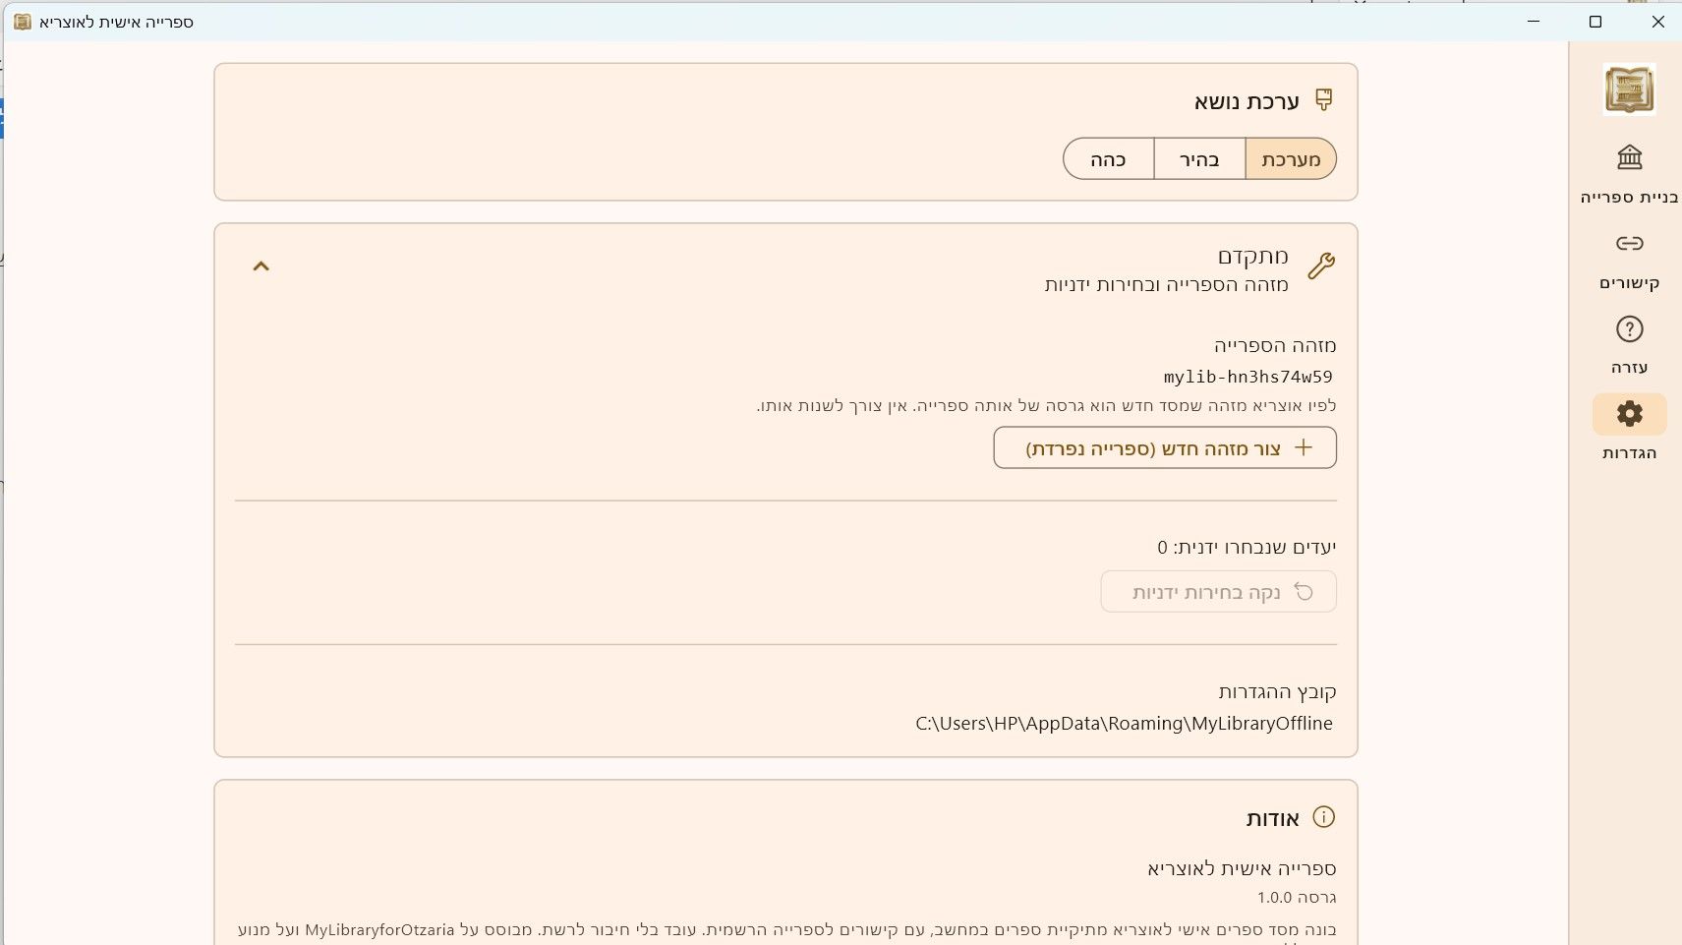Click the settings path C:\Users\HP\AppData\Roaming\MyLibraryOffline
This screenshot has width=1682, height=945.
(x=1124, y=724)
